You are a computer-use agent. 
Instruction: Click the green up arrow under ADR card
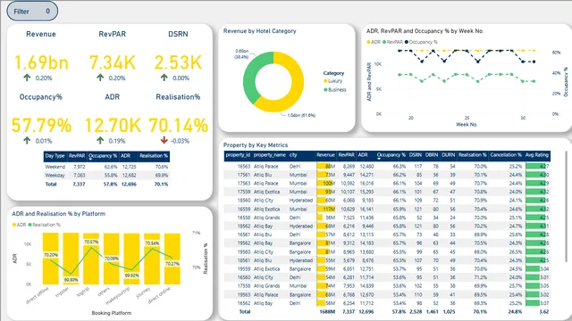(x=100, y=141)
